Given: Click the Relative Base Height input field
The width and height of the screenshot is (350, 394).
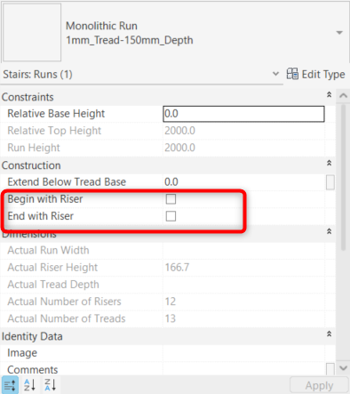Looking at the screenshot, I should coord(243,114).
